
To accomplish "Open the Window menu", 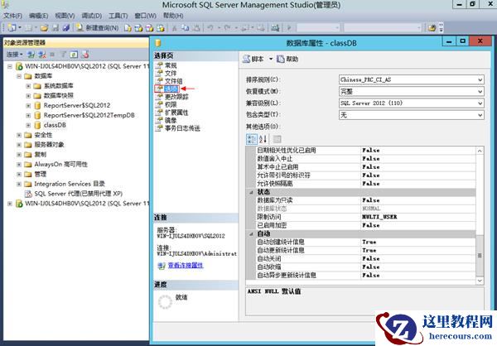I will [145, 16].
